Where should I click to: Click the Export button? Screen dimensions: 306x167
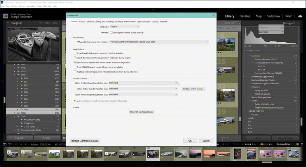(47, 138)
